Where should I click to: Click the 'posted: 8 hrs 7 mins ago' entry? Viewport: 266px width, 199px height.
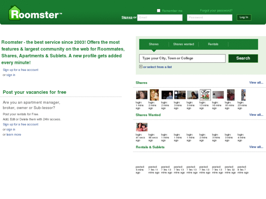[x=243, y=170]
